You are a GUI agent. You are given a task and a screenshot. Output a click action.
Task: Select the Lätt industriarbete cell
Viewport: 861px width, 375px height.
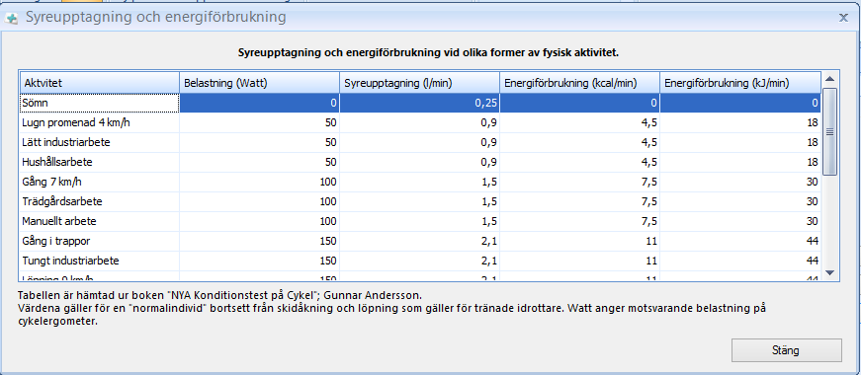pyautogui.click(x=100, y=142)
